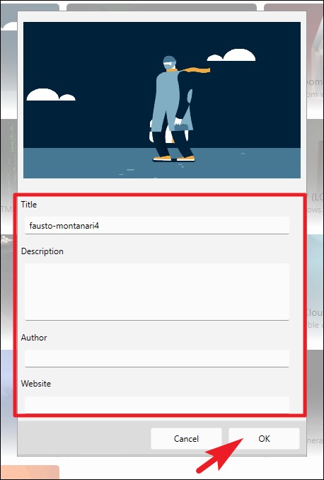The height and width of the screenshot is (480, 324).
Task: Focus the Title field containing fausto-montanari4
Action: pos(156,226)
